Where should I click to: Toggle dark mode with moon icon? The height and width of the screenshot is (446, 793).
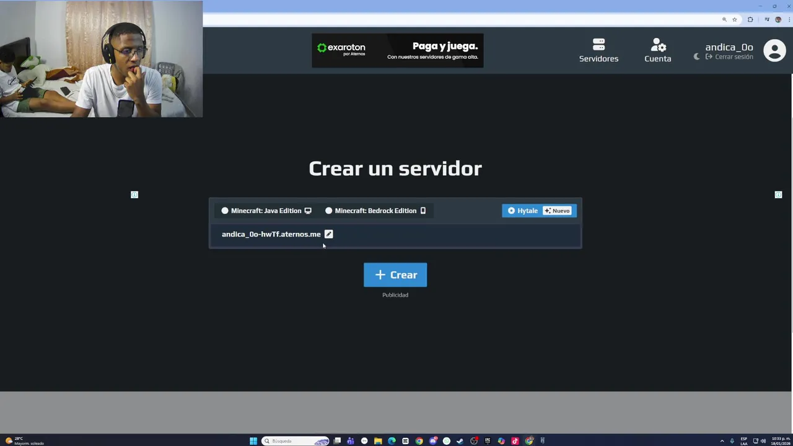696,56
